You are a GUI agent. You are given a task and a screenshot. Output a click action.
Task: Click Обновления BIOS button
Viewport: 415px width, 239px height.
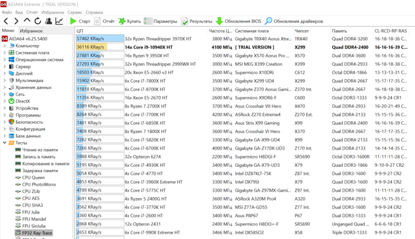pyautogui.click(x=238, y=21)
